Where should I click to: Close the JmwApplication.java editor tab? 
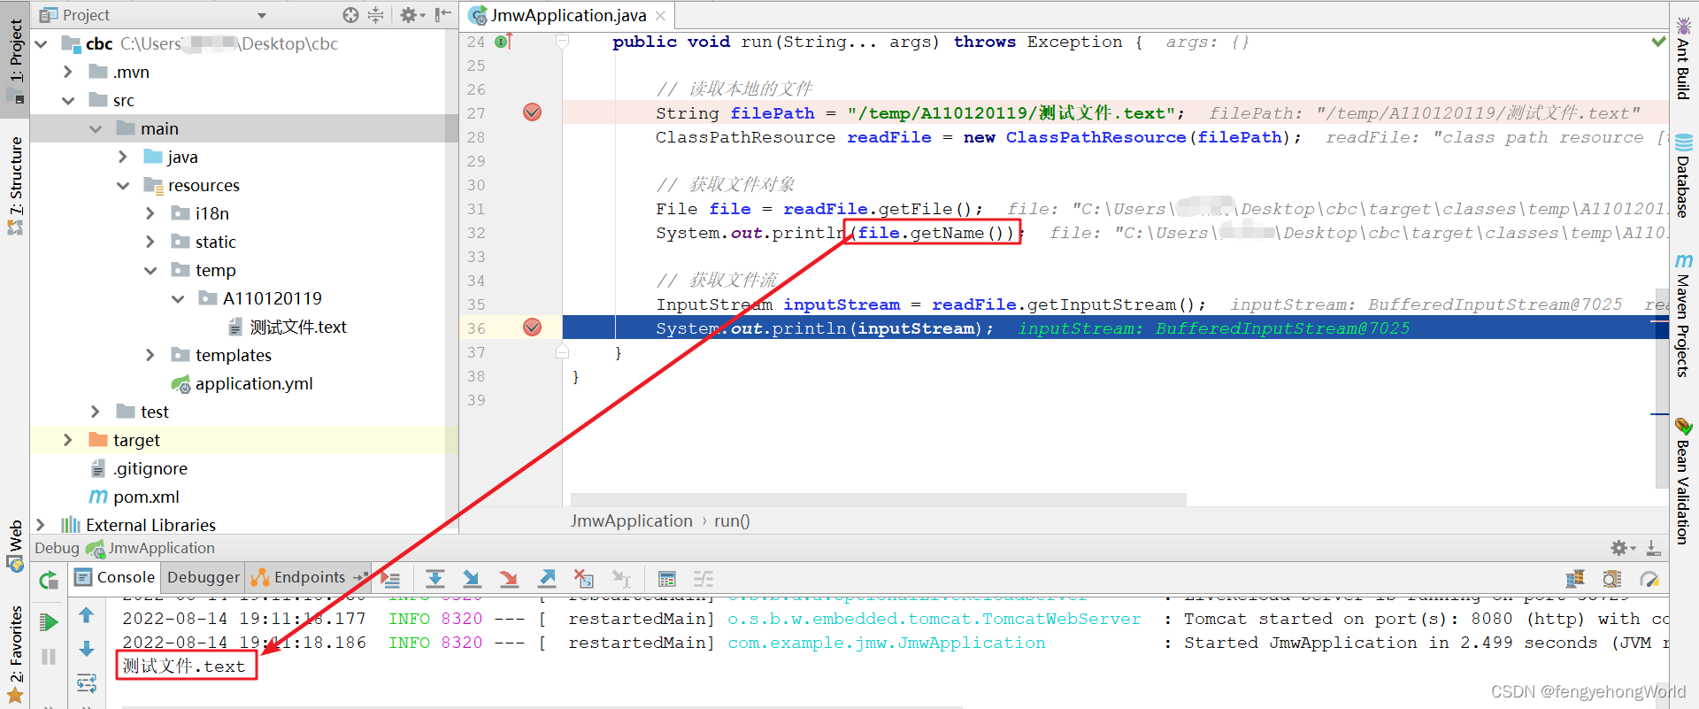(660, 16)
